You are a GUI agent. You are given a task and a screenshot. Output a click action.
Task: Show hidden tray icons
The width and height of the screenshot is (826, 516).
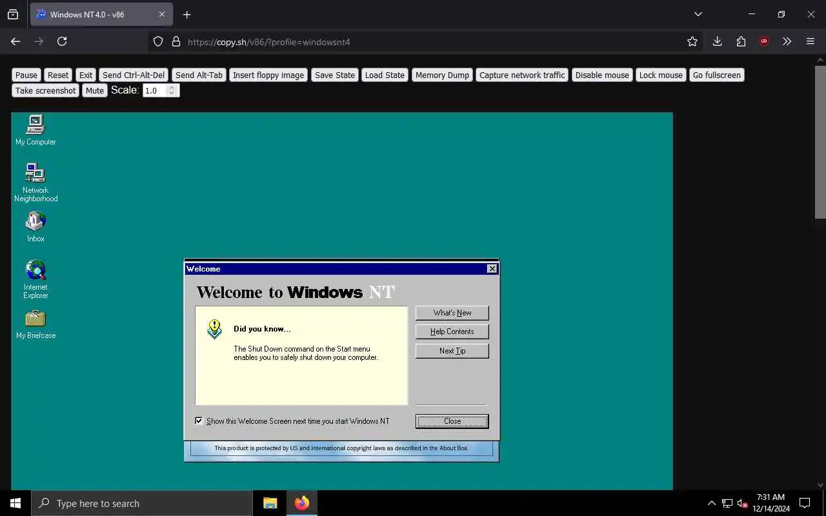[x=711, y=503]
